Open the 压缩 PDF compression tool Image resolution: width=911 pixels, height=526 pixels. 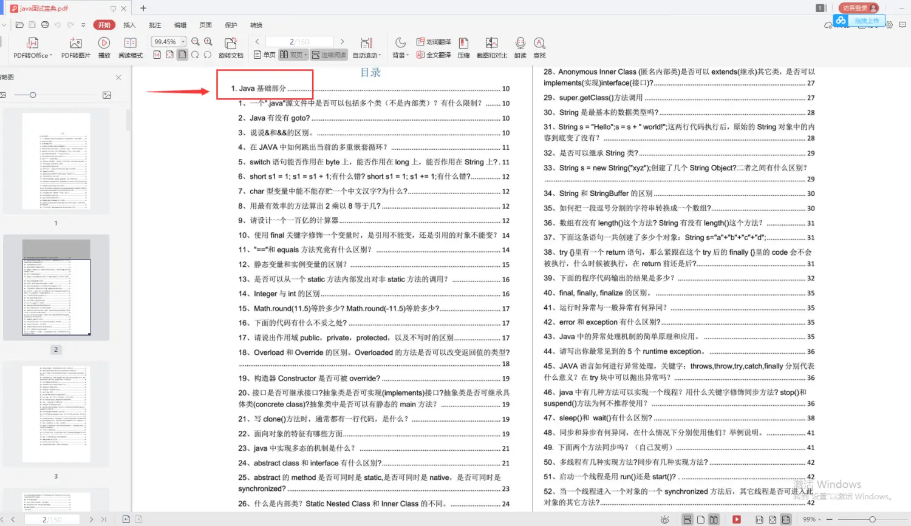pyautogui.click(x=463, y=47)
